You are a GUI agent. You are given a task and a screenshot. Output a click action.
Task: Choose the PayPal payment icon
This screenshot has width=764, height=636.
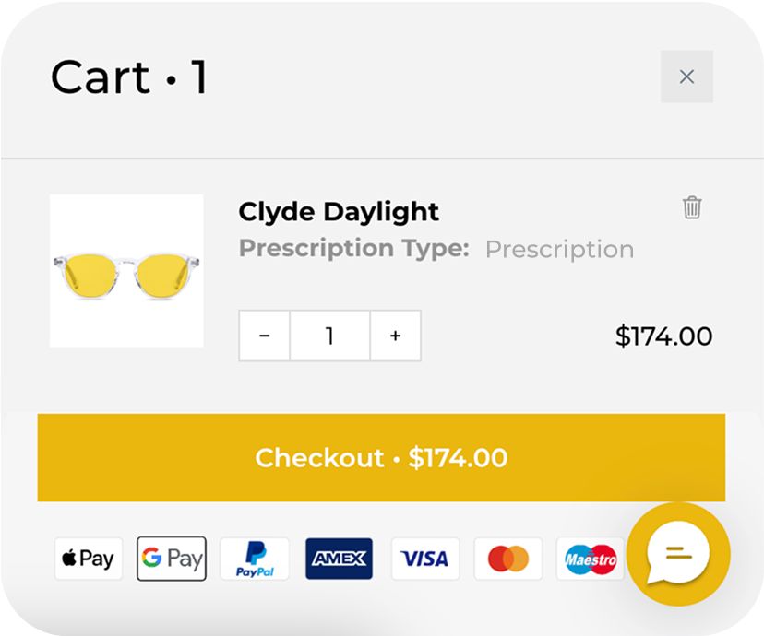[x=255, y=559]
